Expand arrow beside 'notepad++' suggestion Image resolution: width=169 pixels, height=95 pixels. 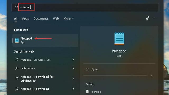coord(73,68)
